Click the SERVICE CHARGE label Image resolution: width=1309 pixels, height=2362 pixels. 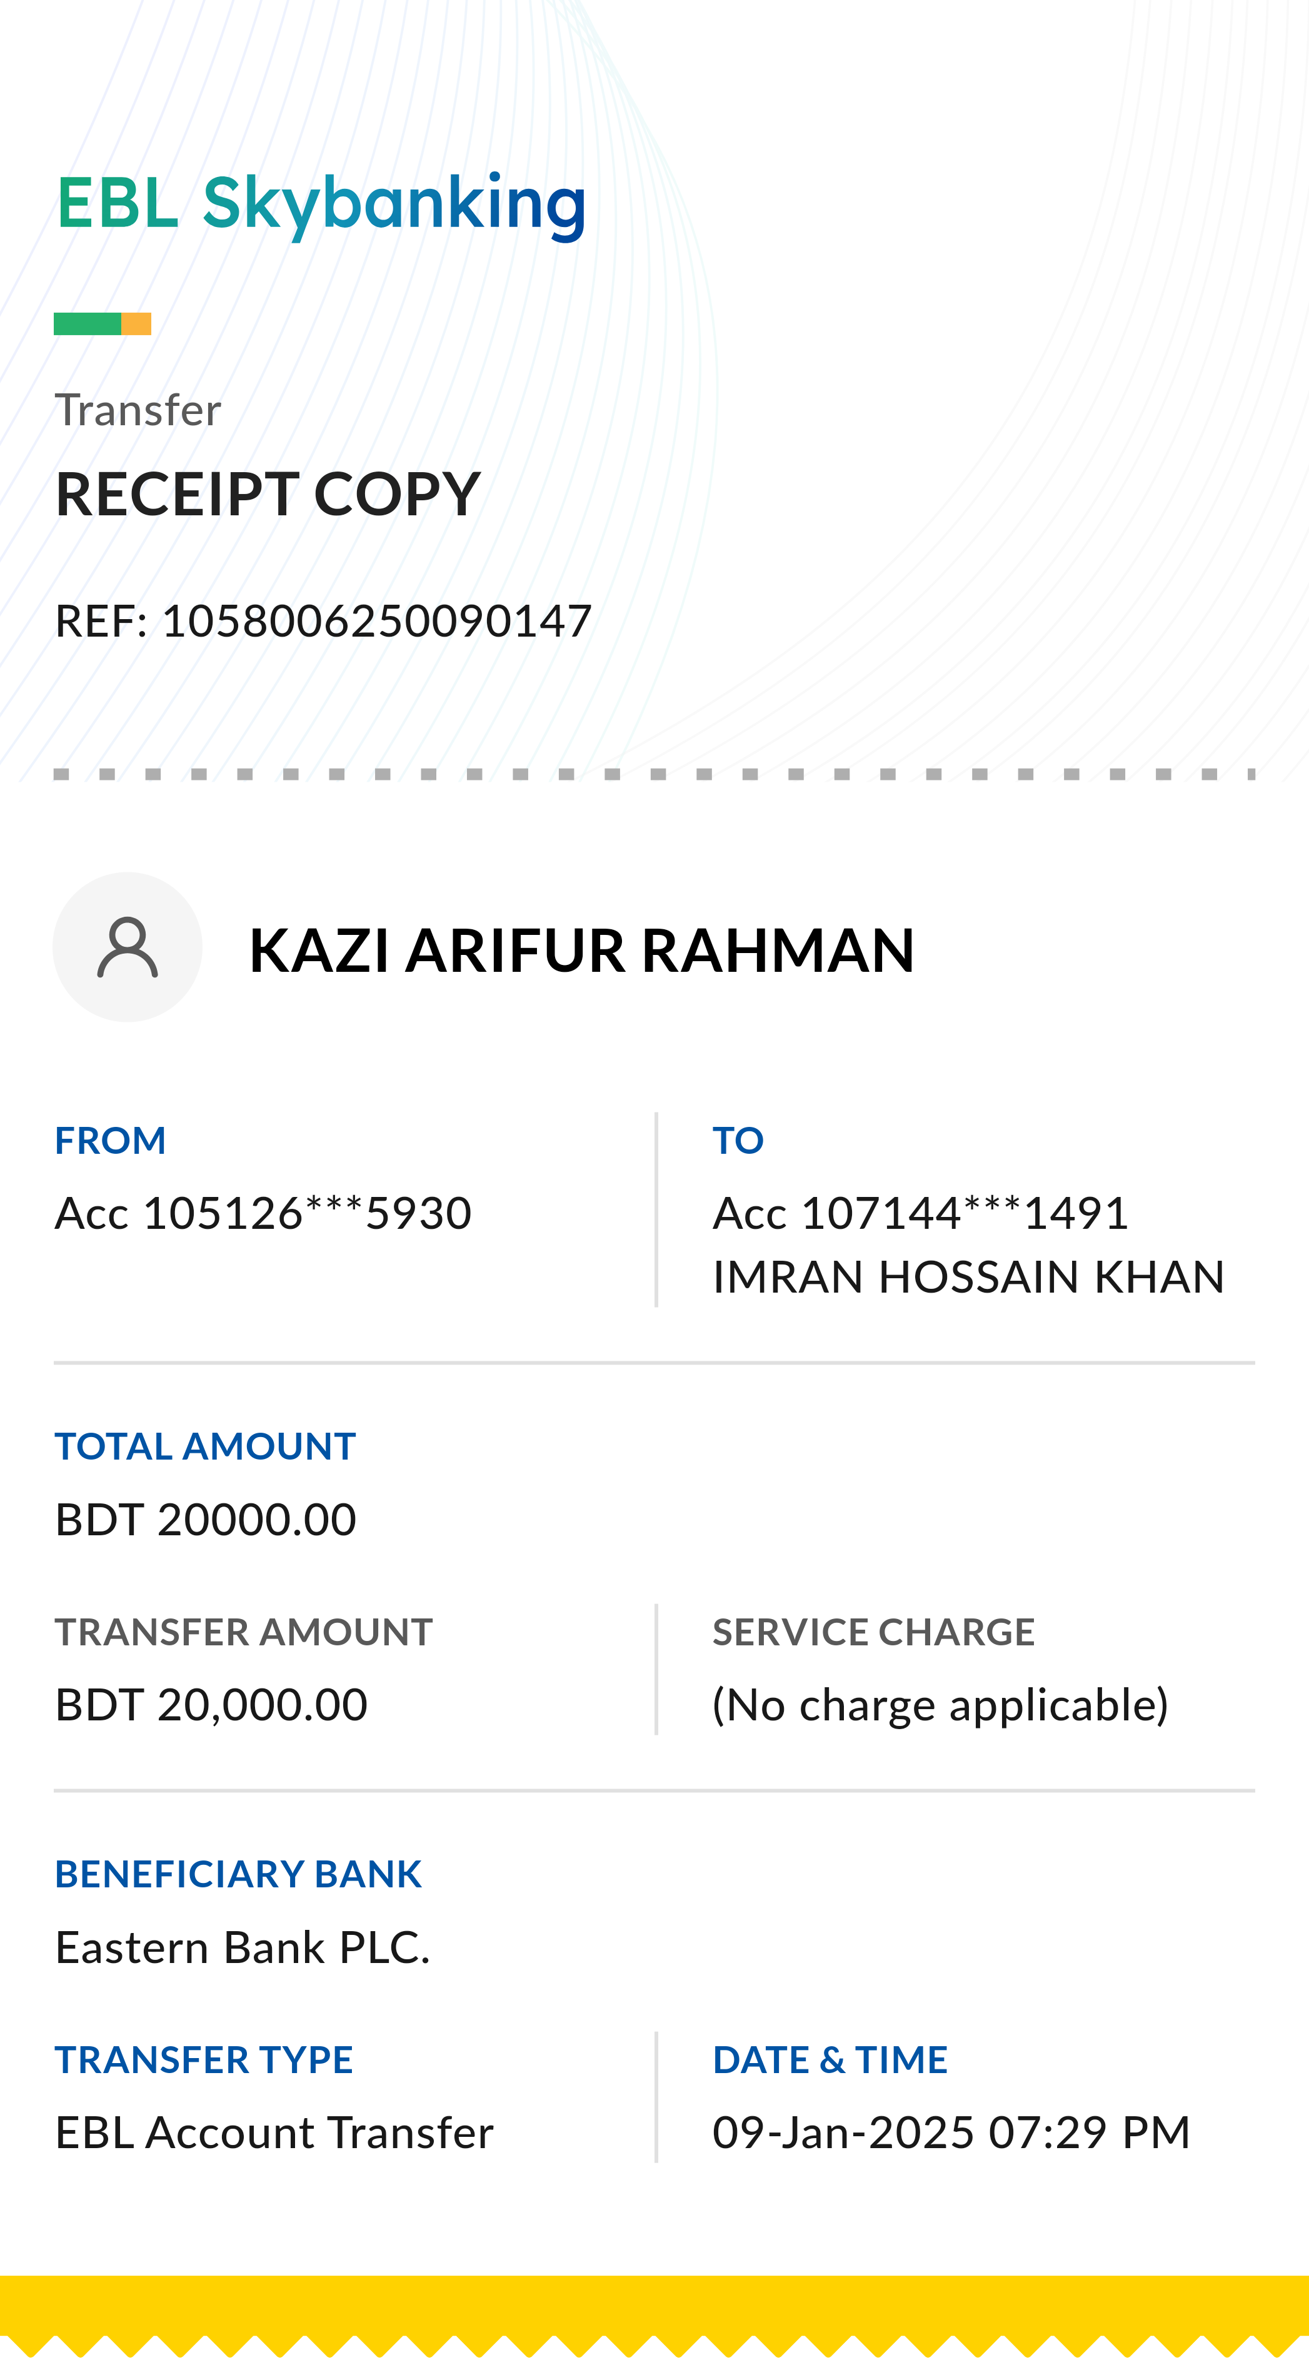point(873,1632)
